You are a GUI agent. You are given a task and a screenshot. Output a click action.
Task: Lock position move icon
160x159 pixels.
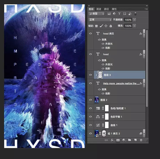(106, 26)
